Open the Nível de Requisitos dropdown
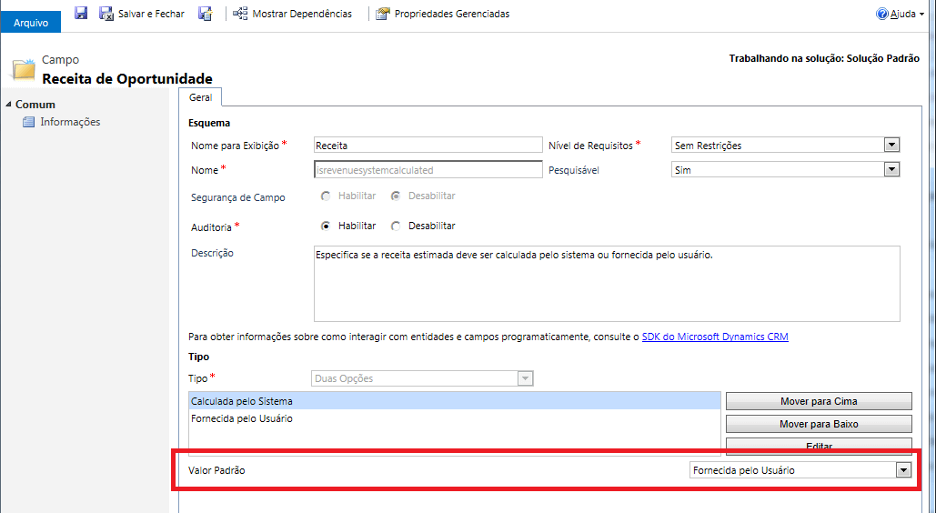This screenshot has height=513, width=936. 891,145
